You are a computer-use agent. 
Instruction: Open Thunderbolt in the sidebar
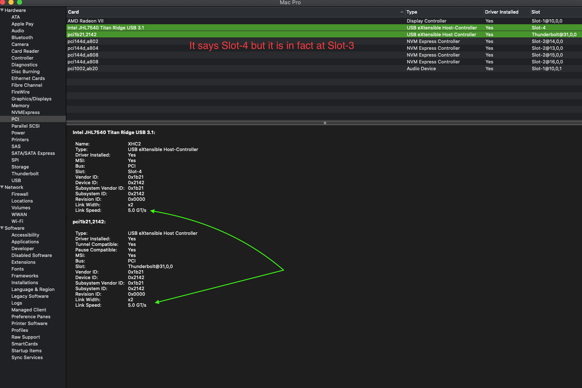(x=25, y=174)
